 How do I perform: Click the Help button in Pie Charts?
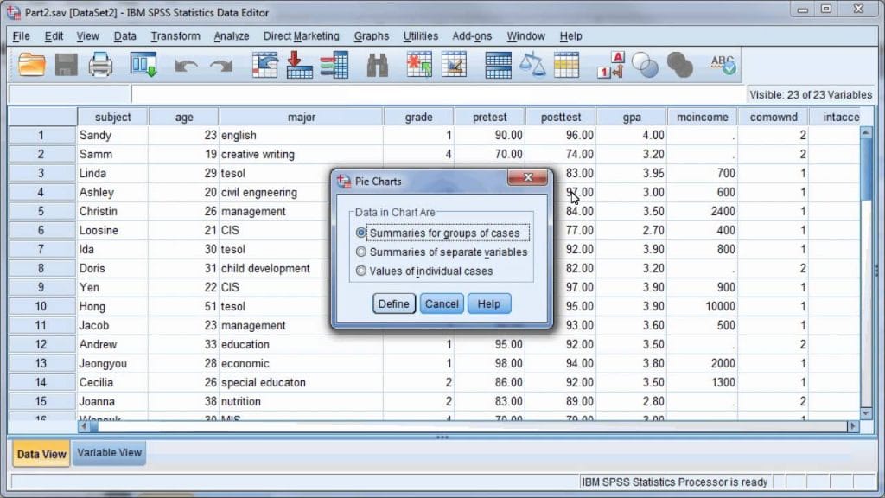pos(489,303)
